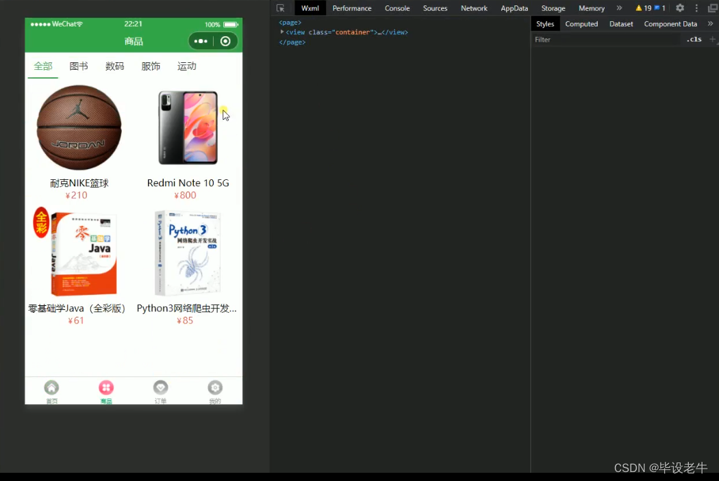Expand the view container node
The height and width of the screenshot is (481, 719).
pyautogui.click(x=282, y=32)
